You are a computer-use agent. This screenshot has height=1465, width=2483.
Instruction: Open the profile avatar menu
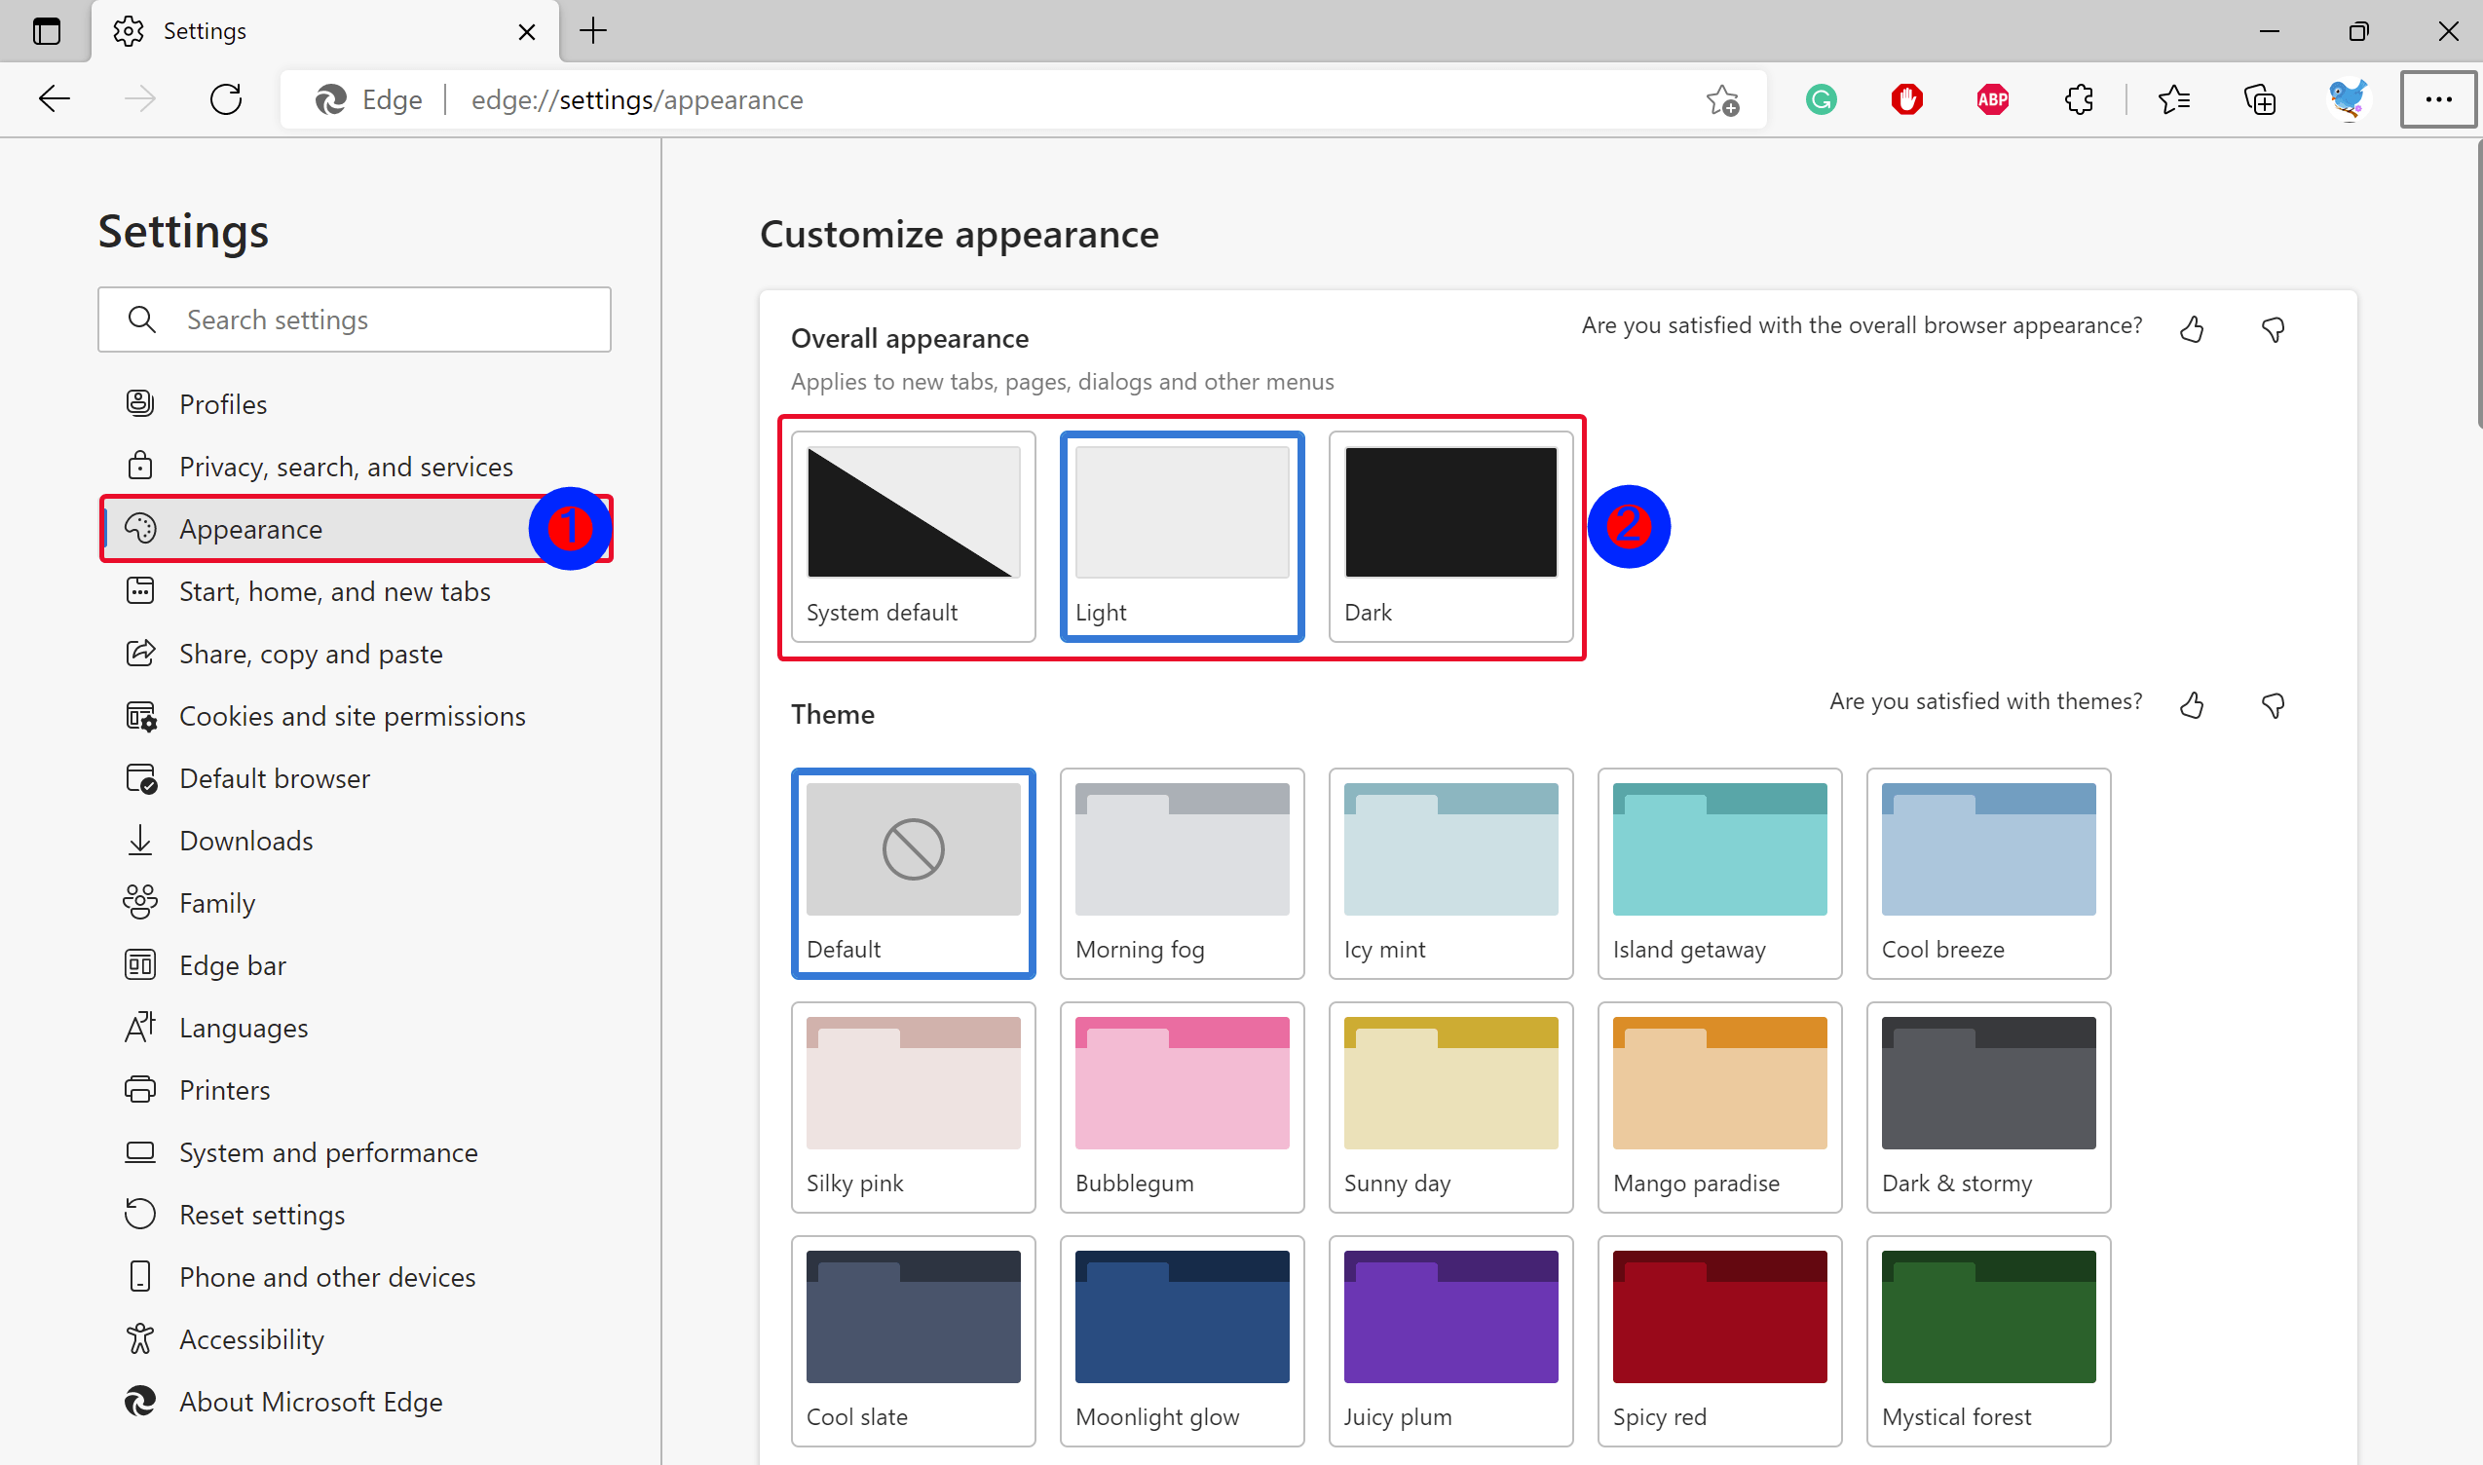[2347, 99]
